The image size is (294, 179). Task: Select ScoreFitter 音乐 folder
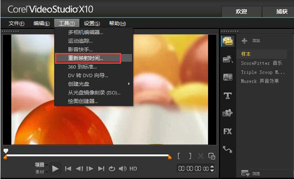click(x=262, y=63)
